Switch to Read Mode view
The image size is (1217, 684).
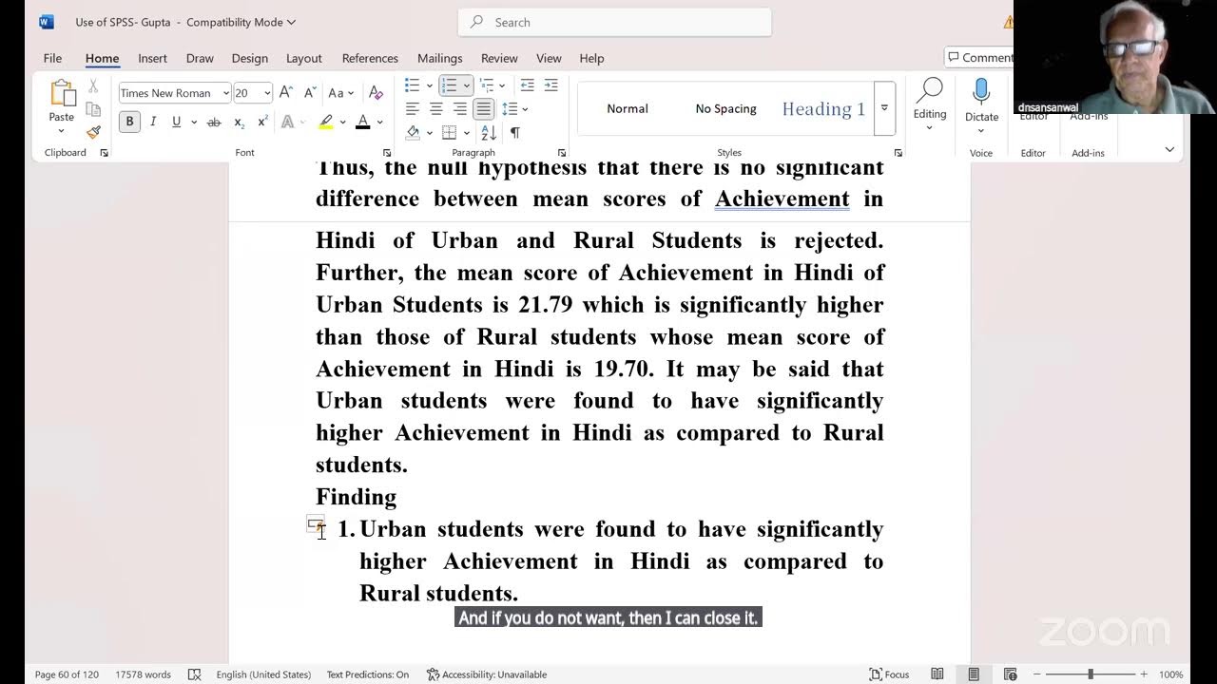point(937,674)
